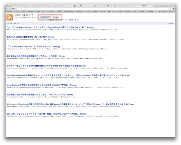The height and width of the screenshot is (145, 181).
Task: Switch to the third tab, marbee's blog
Action: pos(63,6)
